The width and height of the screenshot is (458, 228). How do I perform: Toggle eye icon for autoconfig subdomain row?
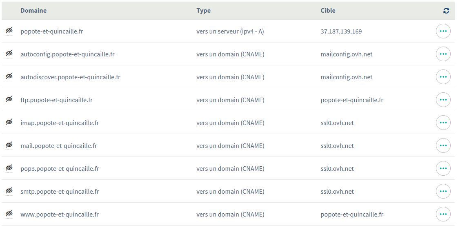9,54
